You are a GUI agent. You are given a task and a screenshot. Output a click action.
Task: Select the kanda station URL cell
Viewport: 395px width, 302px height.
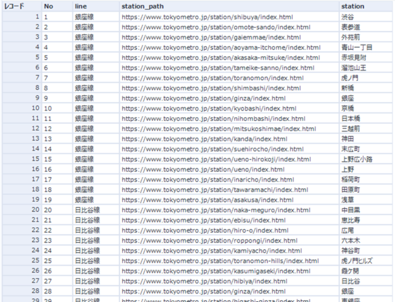pos(229,139)
